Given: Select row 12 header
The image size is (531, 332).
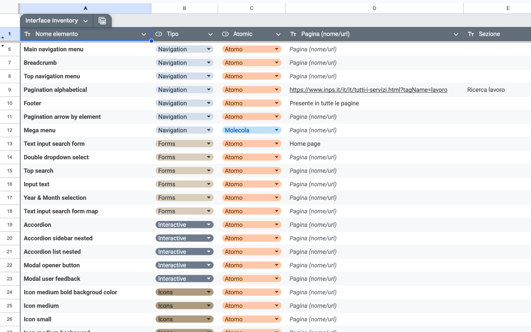Looking at the screenshot, I should tap(10, 130).
